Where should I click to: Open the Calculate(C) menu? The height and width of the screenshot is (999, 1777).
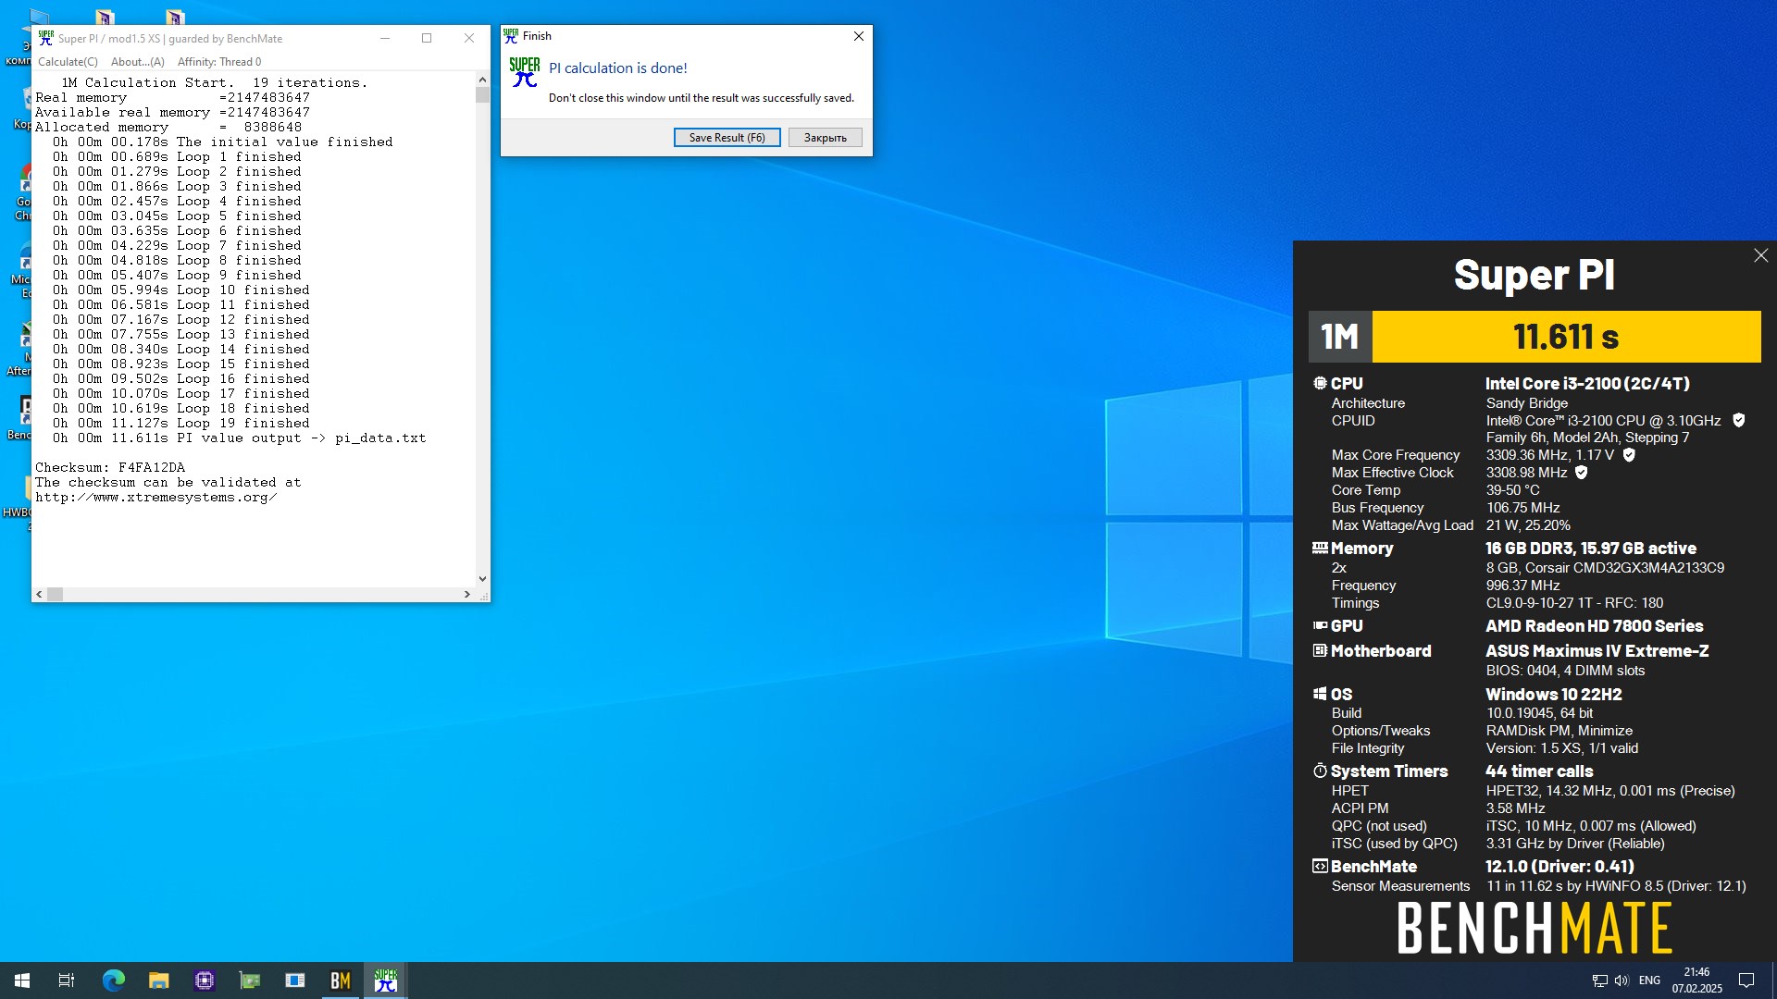tap(68, 62)
